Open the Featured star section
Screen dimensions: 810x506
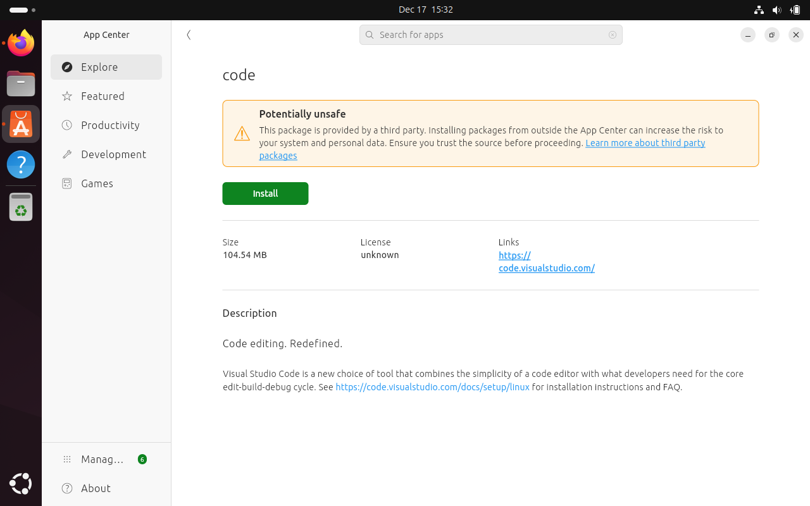pyautogui.click(x=66, y=96)
